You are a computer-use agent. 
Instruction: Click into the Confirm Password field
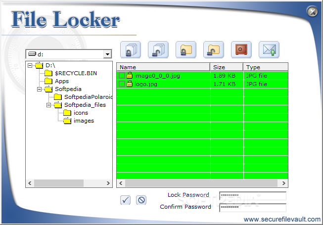click(x=253, y=208)
